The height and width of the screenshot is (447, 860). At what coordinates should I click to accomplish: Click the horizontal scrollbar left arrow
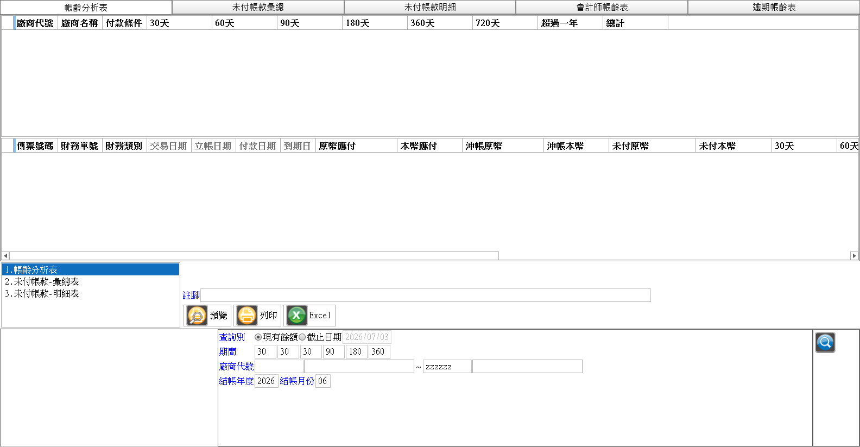tap(5, 256)
